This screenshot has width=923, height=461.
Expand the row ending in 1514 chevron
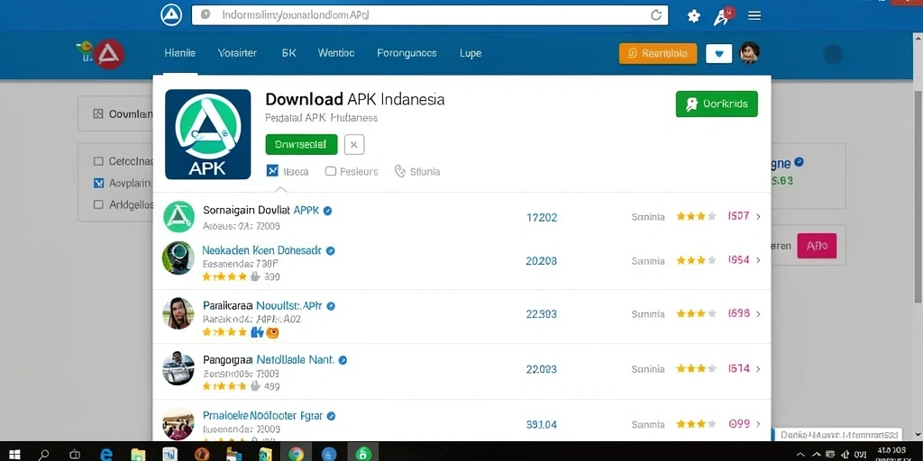758,368
